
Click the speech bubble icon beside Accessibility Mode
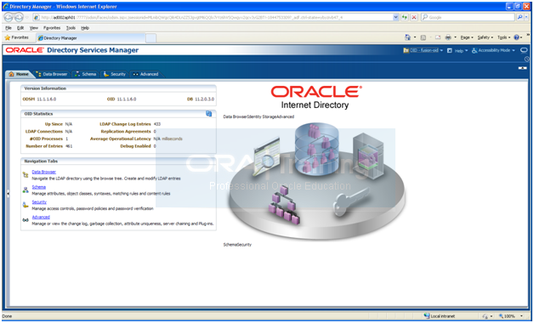(524, 50)
